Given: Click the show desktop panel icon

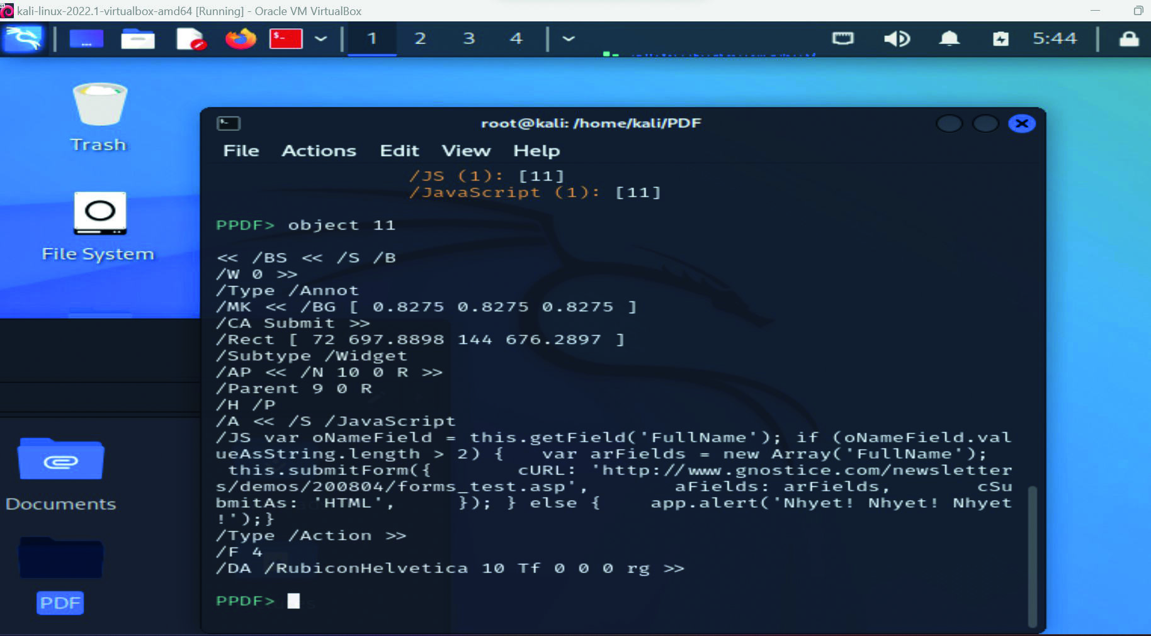Looking at the screenshot, I should (86, 39).
